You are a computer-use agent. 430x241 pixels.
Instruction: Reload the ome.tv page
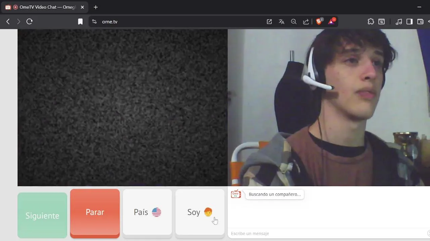pyautogui.click(x=30, y=21)
